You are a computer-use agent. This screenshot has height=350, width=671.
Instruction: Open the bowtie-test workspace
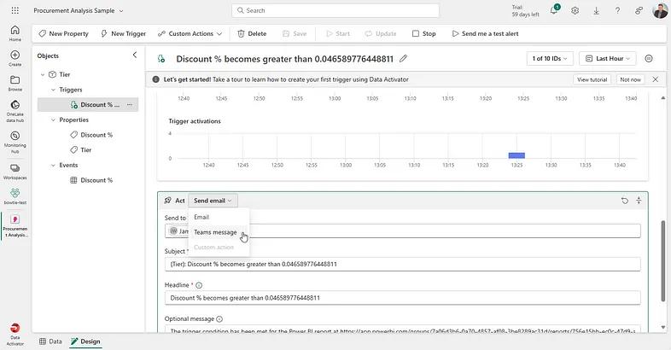click(15, 196)
